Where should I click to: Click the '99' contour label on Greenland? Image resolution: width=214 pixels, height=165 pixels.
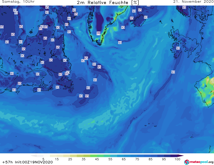coord(99,33)
